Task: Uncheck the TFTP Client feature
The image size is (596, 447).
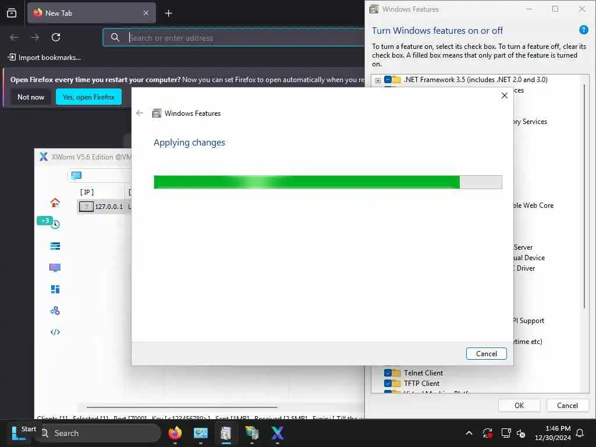Action: pos(388,383)
